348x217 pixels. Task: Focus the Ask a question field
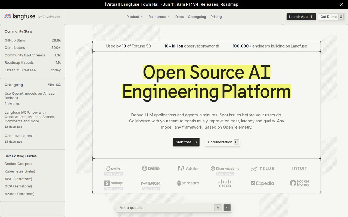tap(166, 208)
